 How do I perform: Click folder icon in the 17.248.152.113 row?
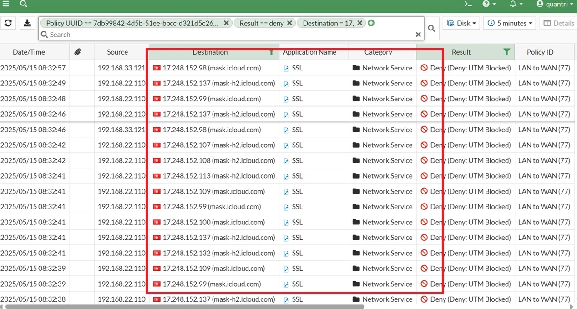point(356,176)
